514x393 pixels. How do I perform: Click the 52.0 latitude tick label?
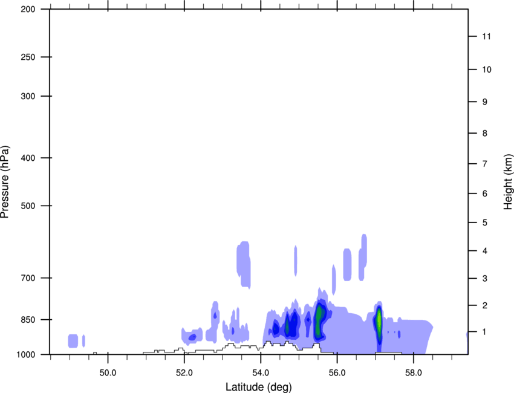pos(184,373)
